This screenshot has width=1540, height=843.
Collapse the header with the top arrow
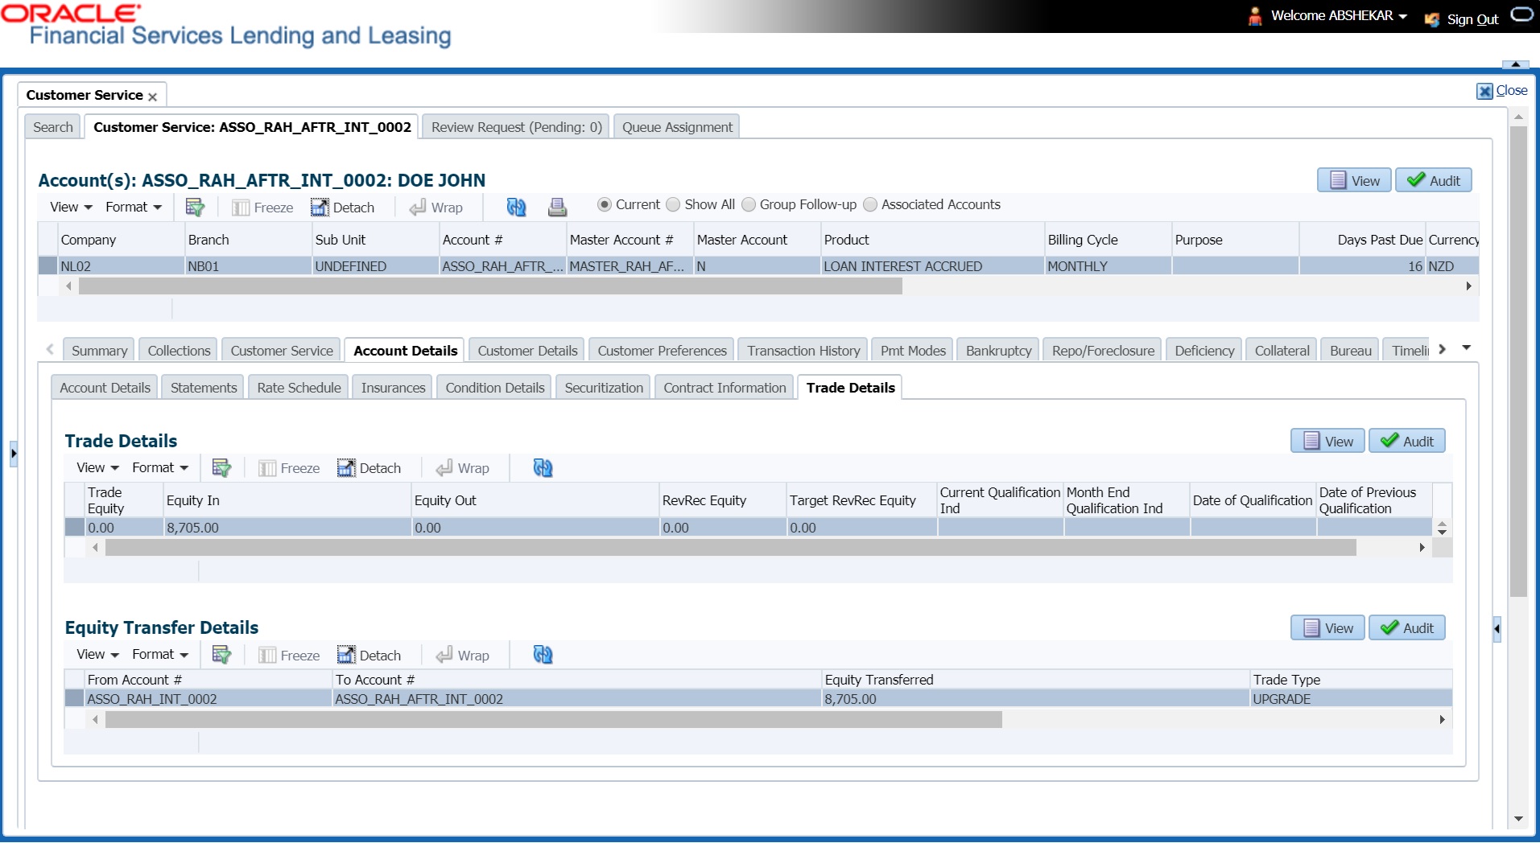[x=1515, y=64]
